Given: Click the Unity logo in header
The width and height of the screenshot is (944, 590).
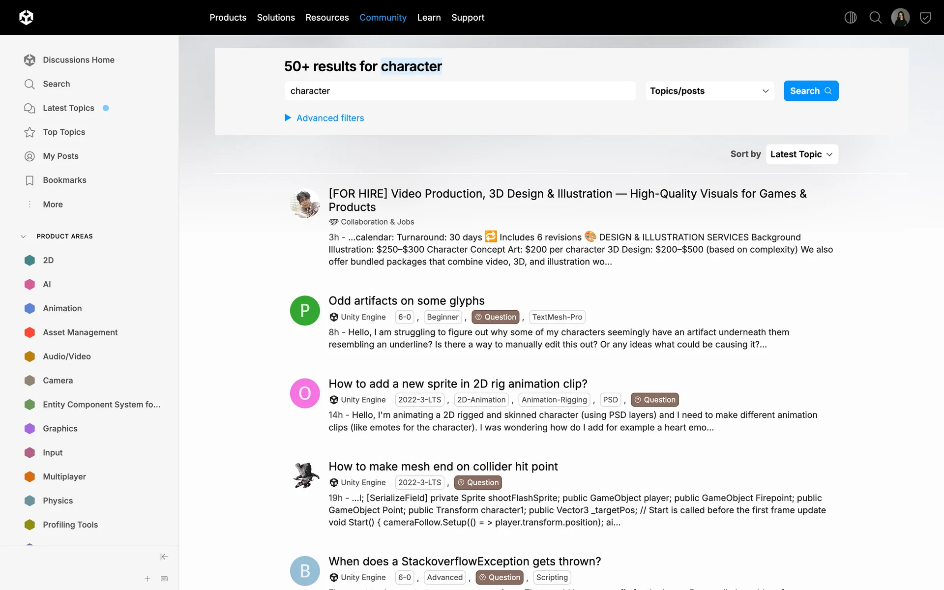Looking at the screenshot, I should [26, 18].
